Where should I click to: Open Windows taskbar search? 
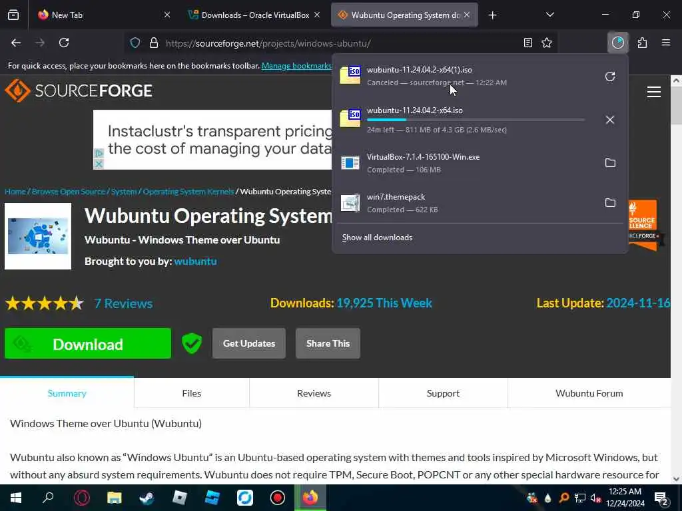coord(48,498)
